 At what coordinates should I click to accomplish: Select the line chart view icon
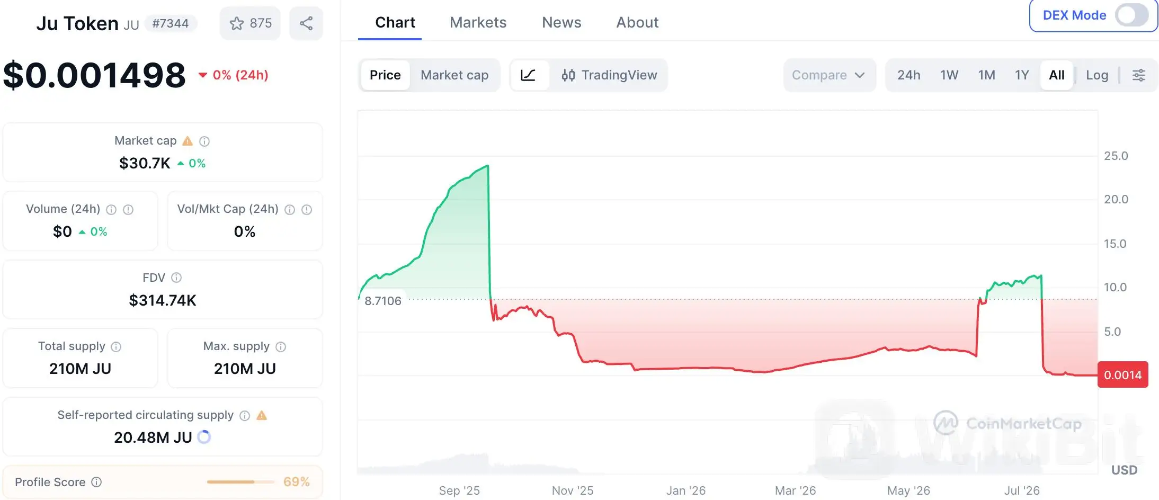click(529, 75)
